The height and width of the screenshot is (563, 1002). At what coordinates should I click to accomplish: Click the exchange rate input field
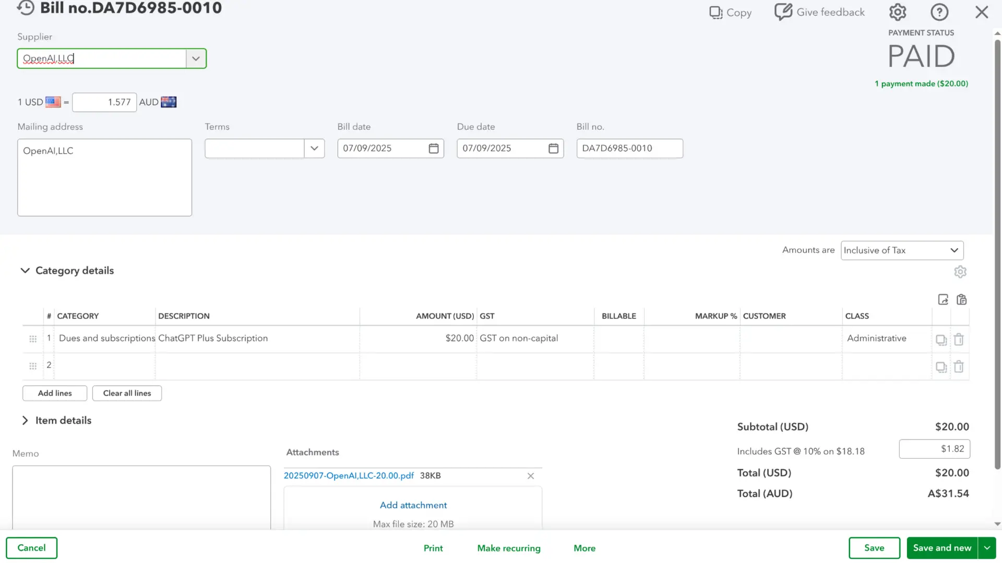point(104,102)
